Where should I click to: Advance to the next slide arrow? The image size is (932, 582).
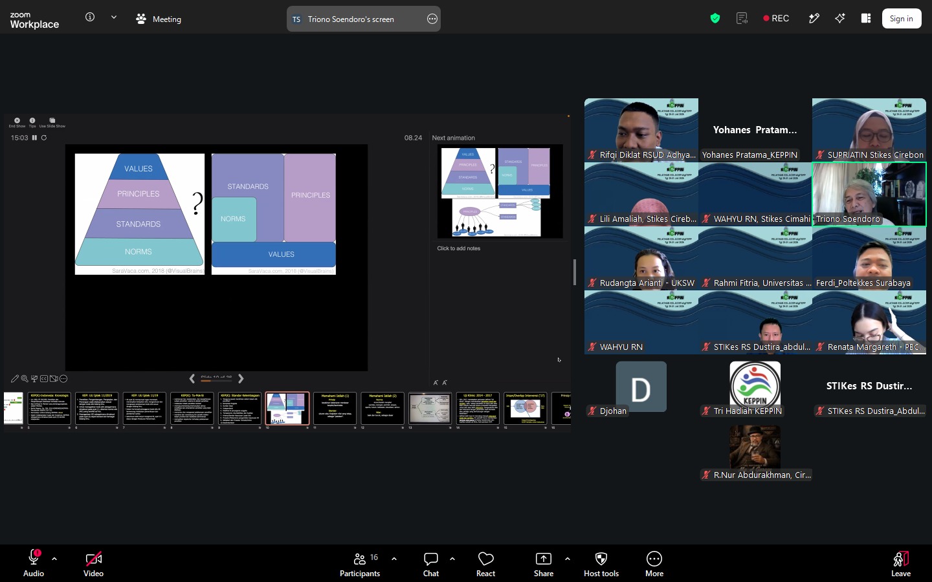(241, 379)
